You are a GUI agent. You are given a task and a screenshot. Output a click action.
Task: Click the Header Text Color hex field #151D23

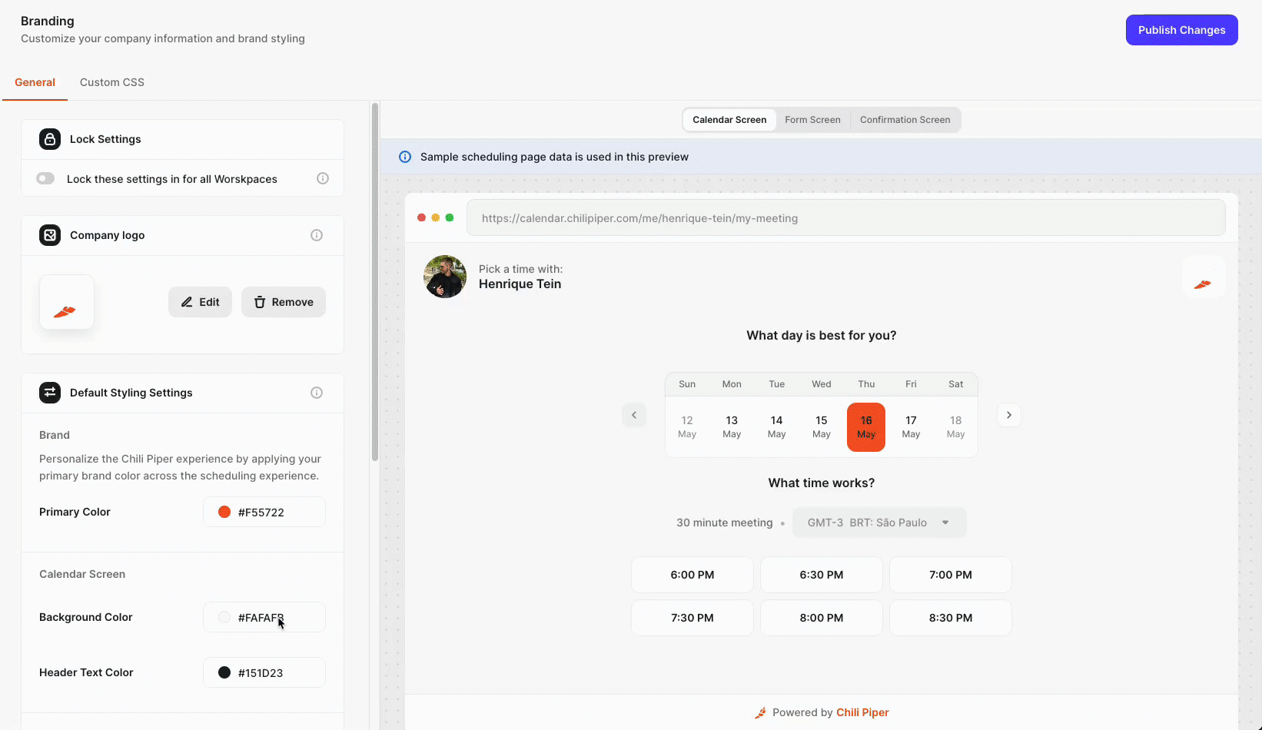264,672
